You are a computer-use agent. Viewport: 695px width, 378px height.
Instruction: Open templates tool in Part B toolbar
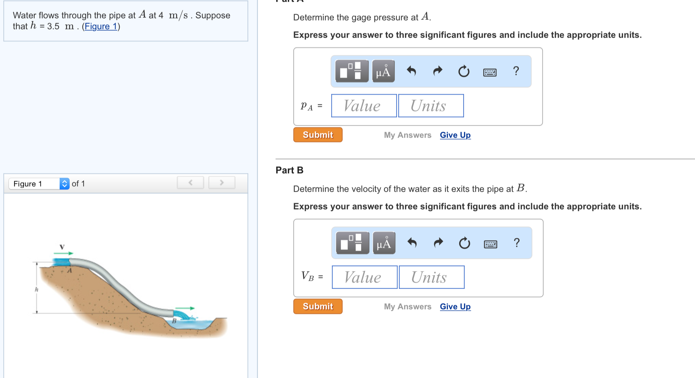[352, 243]
